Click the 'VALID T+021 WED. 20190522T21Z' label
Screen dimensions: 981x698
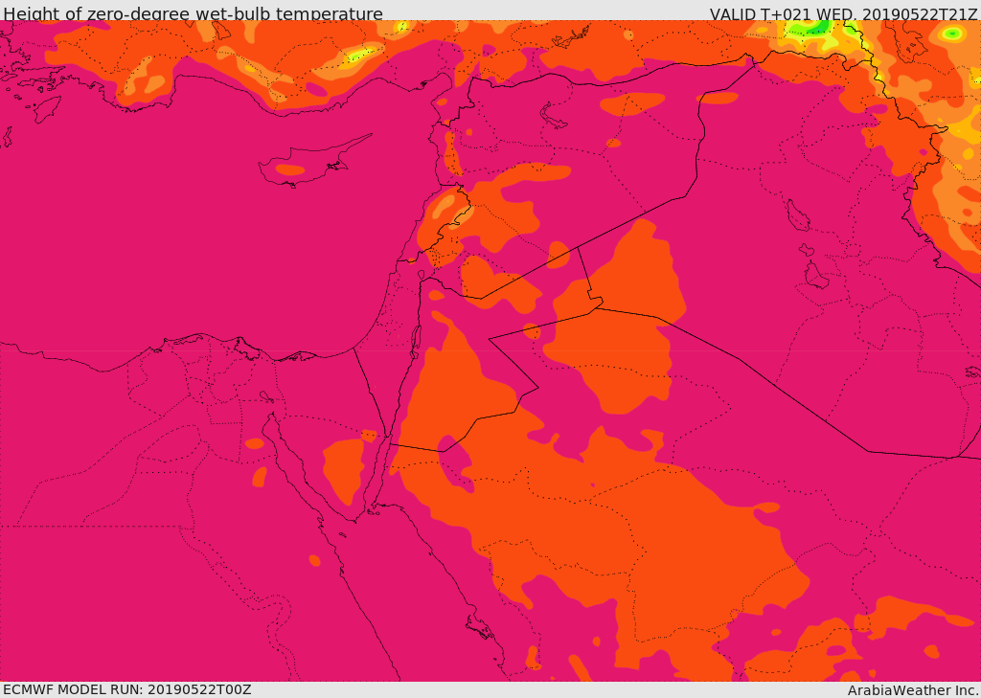point(843,13)
